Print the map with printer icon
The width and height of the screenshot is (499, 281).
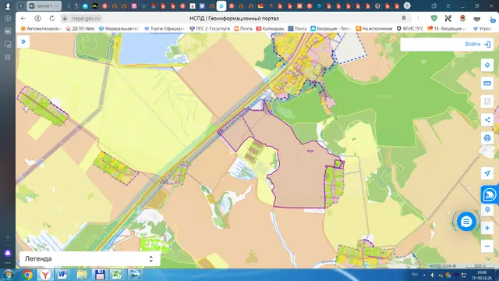[x=487, y=138]
